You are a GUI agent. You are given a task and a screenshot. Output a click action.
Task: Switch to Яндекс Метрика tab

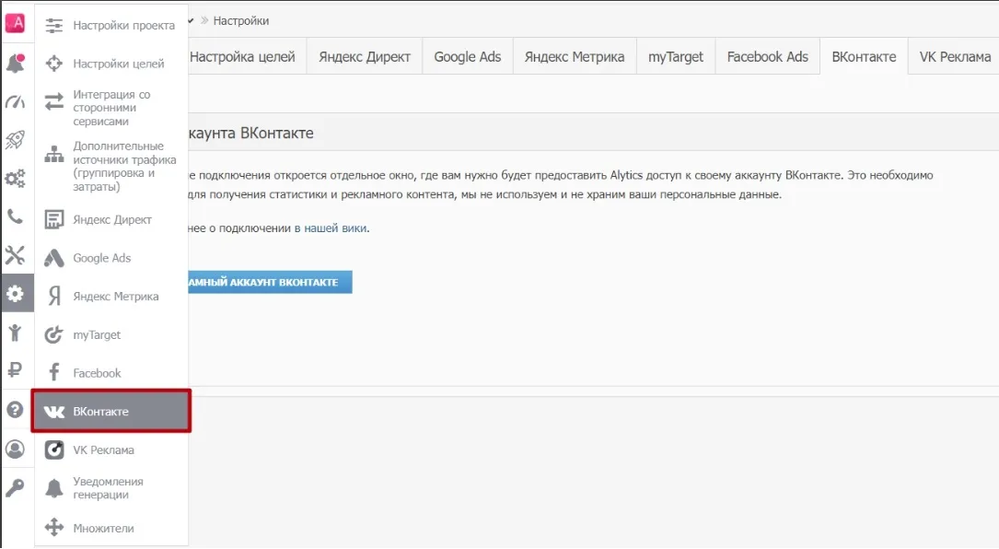tap(574, 57)
